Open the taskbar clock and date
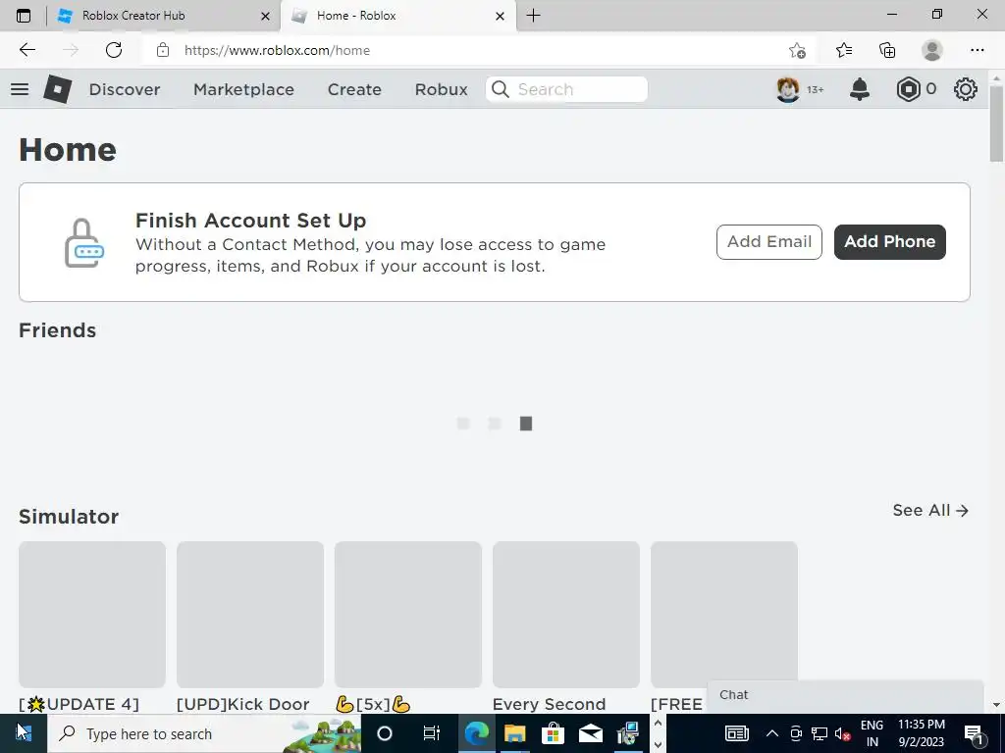This screenshot has width=1005, height=753. [x=921, y=733]
